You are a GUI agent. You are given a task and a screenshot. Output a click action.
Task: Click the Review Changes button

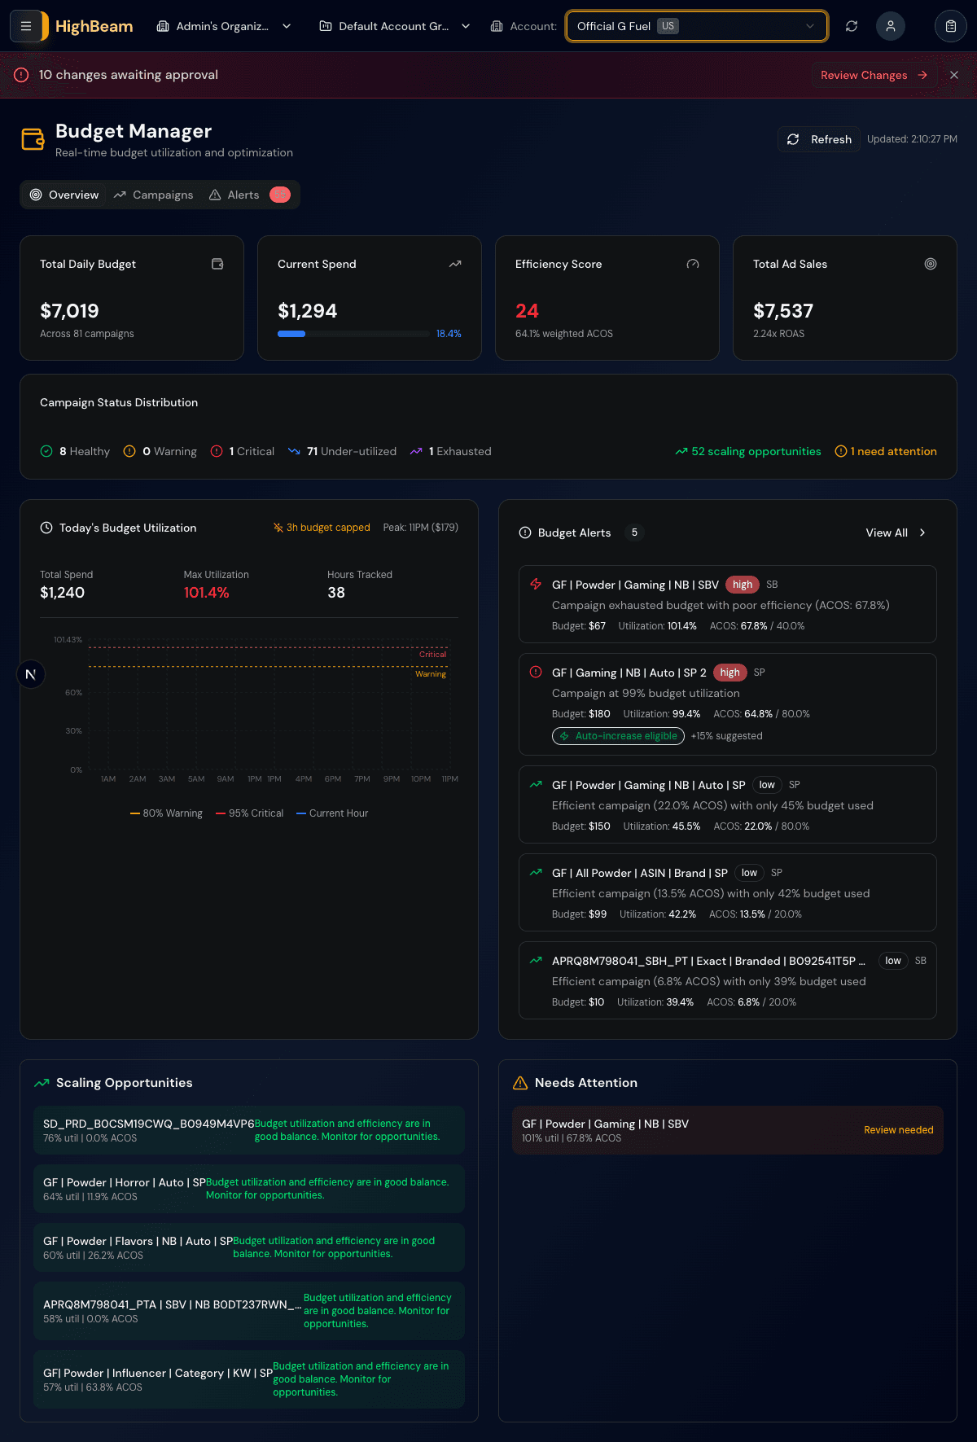pyautogui.click(x=874, y=75)
